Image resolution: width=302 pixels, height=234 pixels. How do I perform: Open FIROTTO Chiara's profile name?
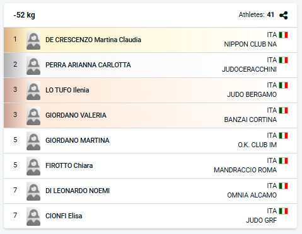point(69,165)
